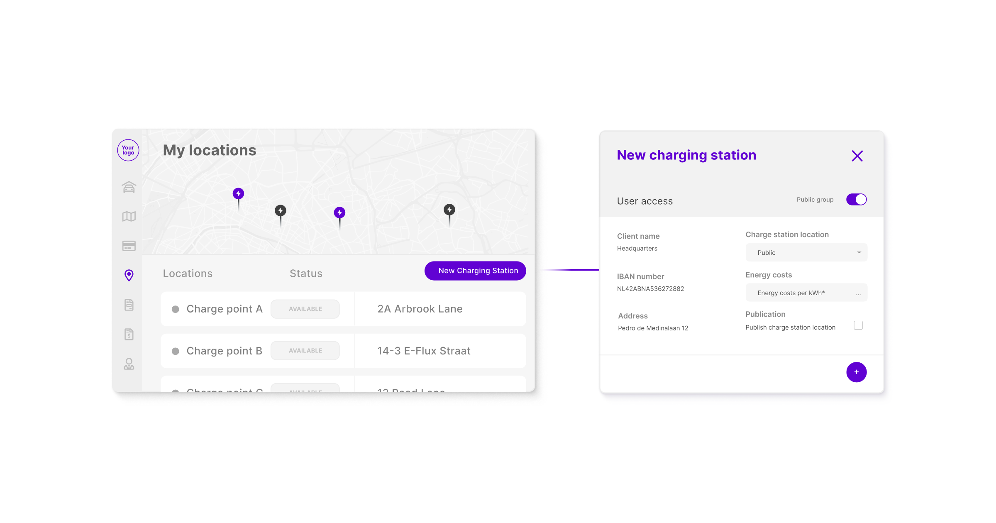Click the AVAILABLE badge for Charge point B
This screenshot has width=996, height=523.
click(x=305, y=350)
